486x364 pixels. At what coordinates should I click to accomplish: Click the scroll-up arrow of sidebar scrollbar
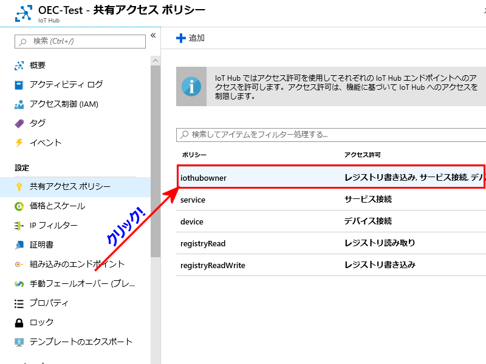pos(156,61)
